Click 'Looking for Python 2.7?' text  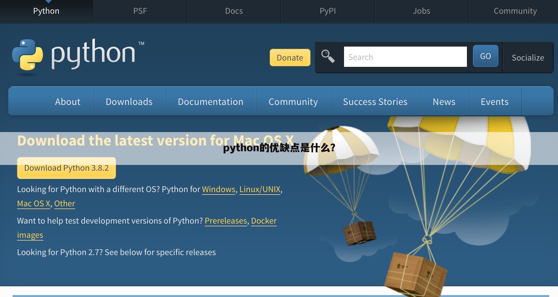coord(60,252)
